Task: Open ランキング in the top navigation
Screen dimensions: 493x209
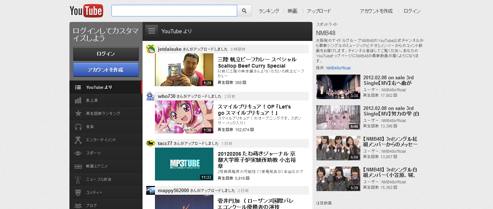Action: (269, 11)
